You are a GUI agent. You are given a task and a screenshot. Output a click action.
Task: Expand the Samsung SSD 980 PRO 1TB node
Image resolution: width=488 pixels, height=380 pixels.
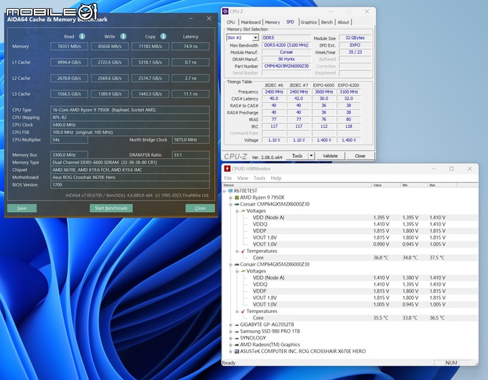click(x=230, y=332)
